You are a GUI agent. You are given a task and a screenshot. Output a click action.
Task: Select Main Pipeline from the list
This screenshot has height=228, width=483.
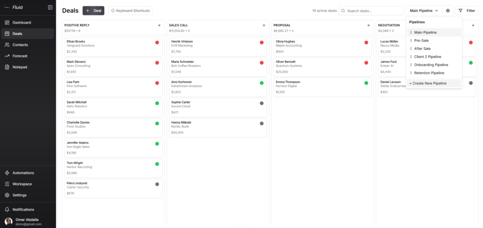[x=434, y=33]
